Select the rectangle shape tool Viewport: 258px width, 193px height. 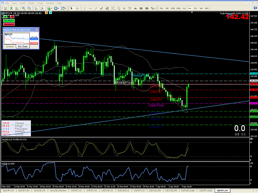pos(141,8)
